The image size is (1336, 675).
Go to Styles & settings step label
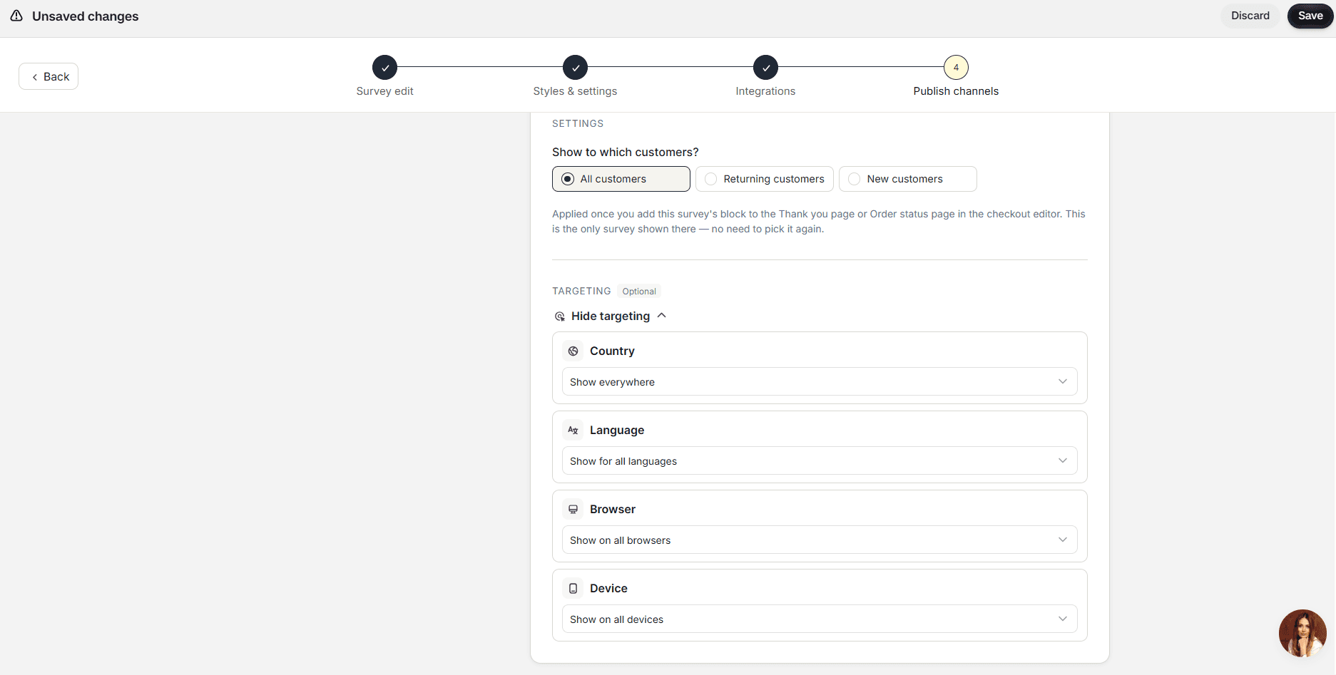point(576,91)
